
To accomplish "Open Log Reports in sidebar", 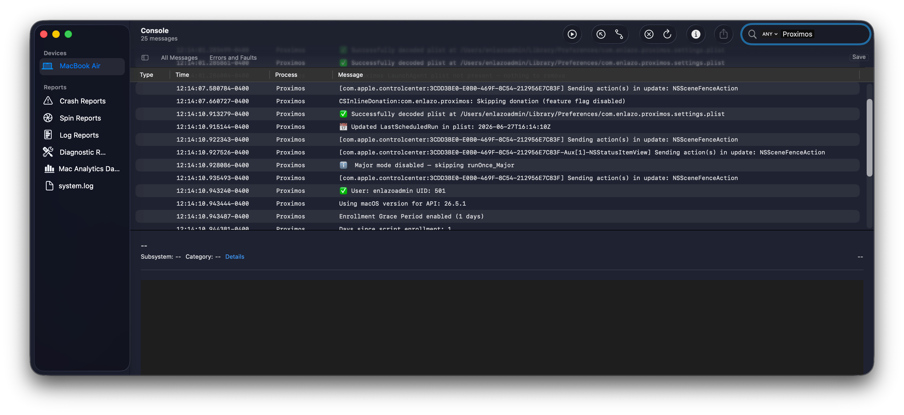I will coord(82,135).
